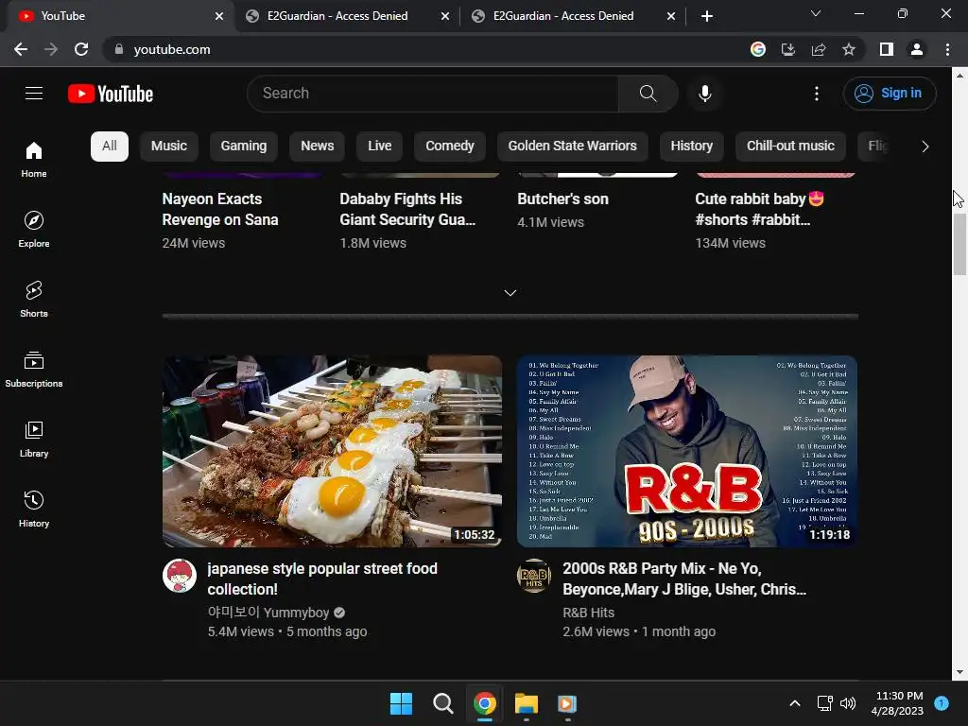This screenshot has width=968, height=726.
Task: Open media player app in taskbar
Action: (567, 703)
